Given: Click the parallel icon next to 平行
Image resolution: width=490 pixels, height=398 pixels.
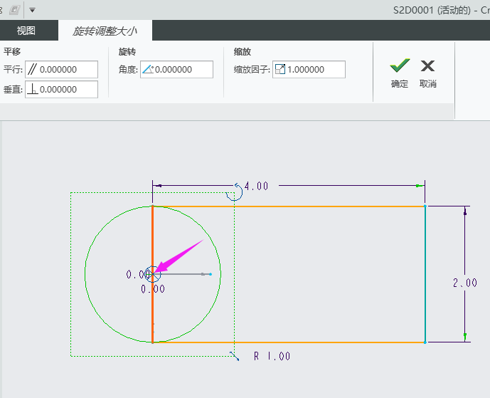Looking at the screenshot, I should coord(32,69).
